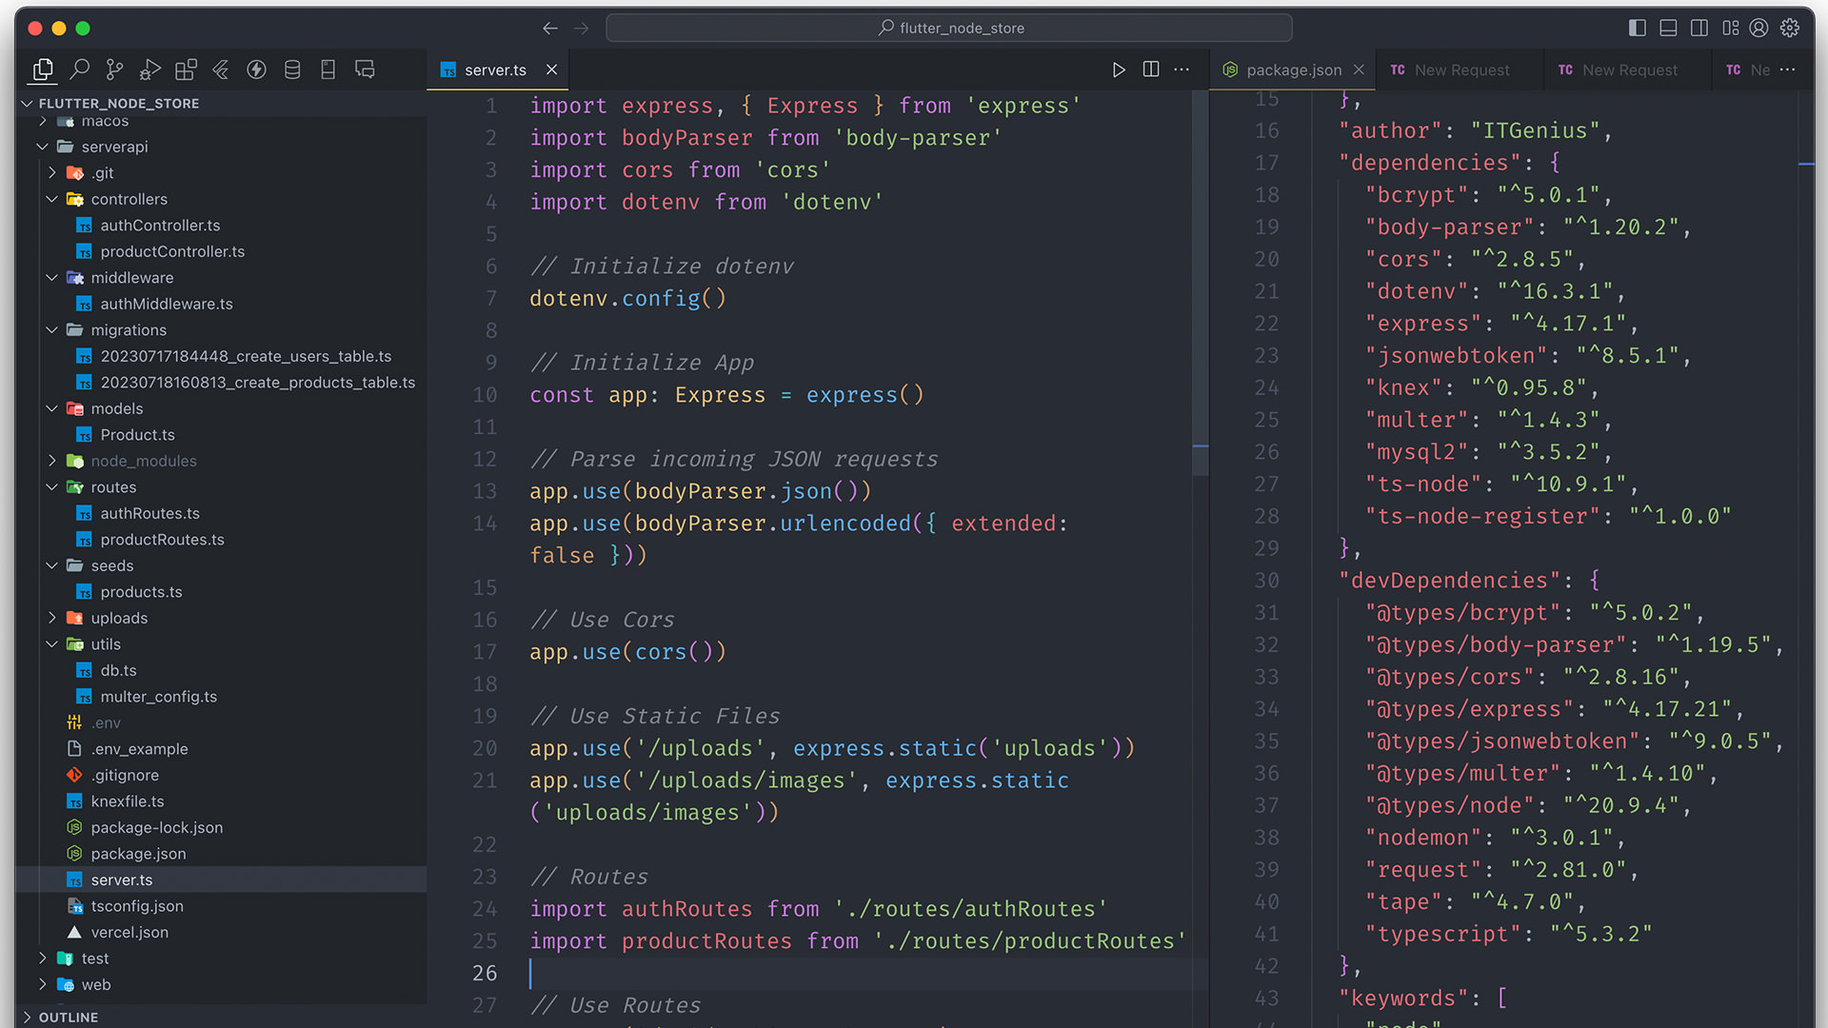Customize layout icon in title bar

1730,29
